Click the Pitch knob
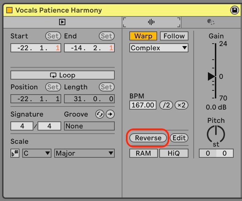242x201 pixels. tap(216, 134)
